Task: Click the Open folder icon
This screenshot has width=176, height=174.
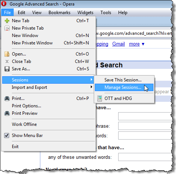Action: (7, 54)
